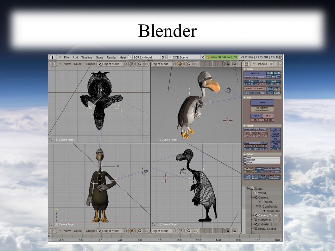This screenshot has height=251, width=335.
Task: Click the layer lock icon in the bottom-right viewport header
Action: [x=228, y=231]
